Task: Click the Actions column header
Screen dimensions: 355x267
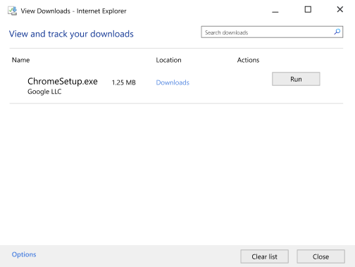Action: click(248, 60)
